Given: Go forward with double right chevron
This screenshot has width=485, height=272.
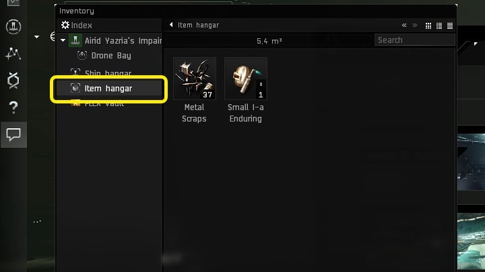Looking at the screenshot, I should coord(415,26).
